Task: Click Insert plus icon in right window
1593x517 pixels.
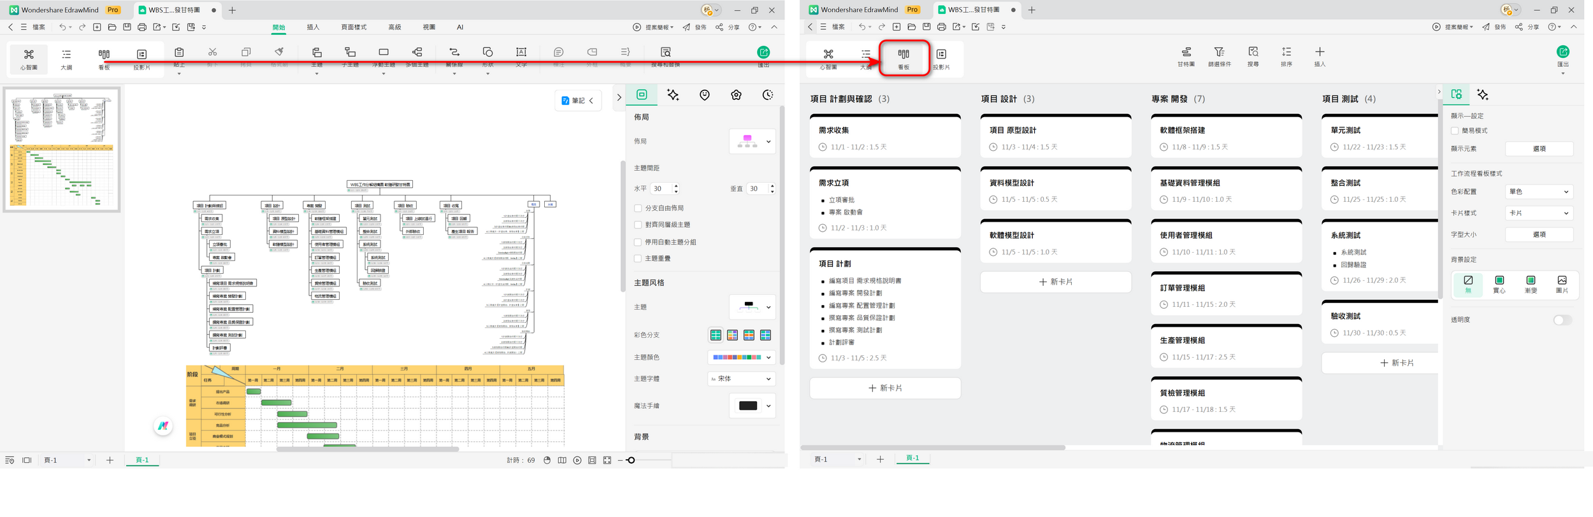Action: (1320, 52)
